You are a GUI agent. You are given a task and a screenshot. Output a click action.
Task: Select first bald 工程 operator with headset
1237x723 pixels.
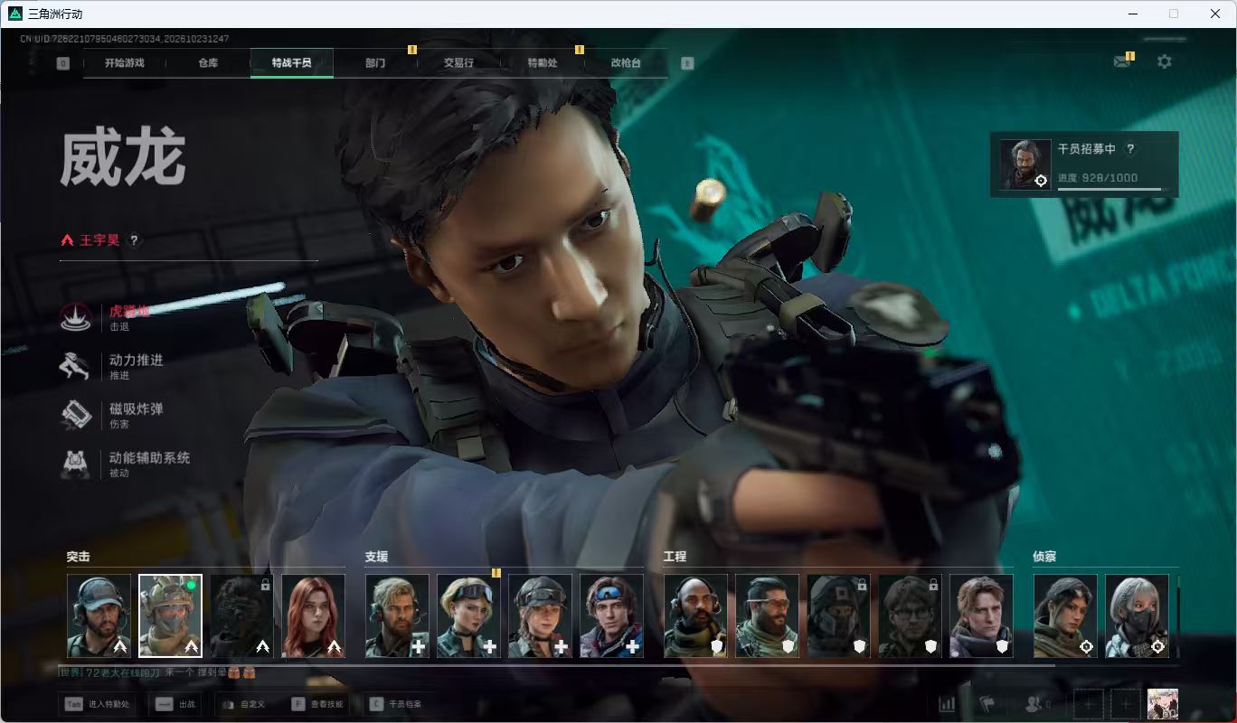(x=695, y=615)
